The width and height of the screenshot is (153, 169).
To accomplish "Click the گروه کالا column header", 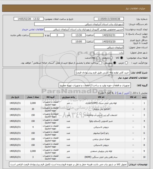I will [51, 97].
